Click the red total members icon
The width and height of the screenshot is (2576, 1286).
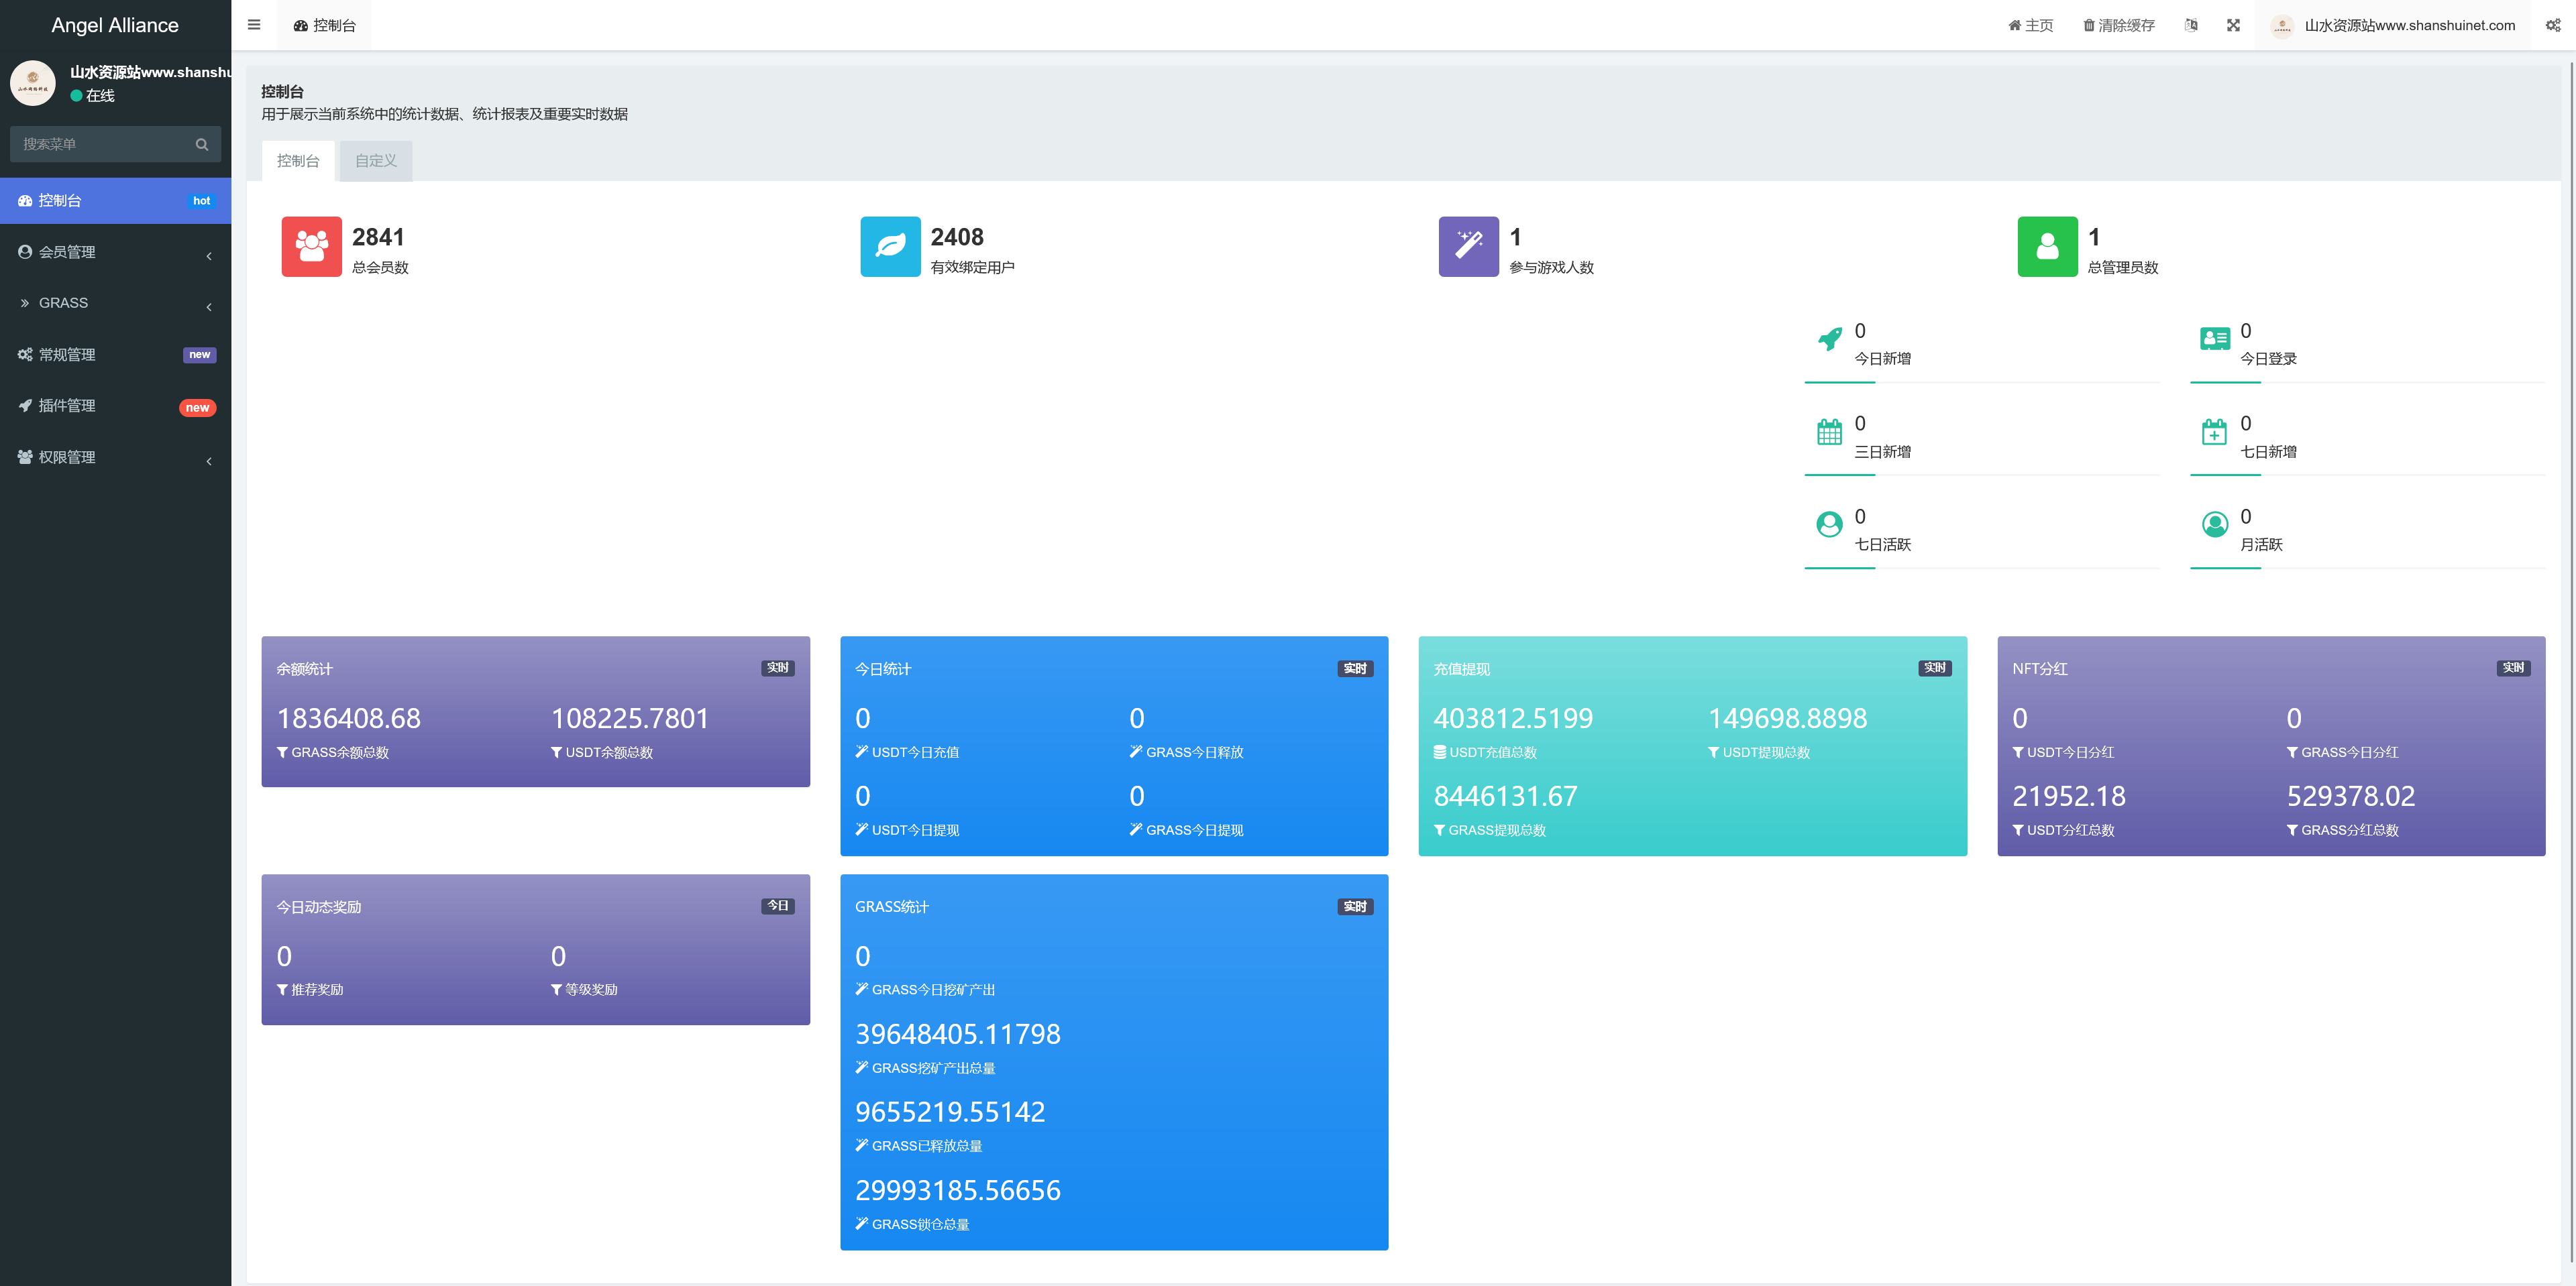click(311, 247)
